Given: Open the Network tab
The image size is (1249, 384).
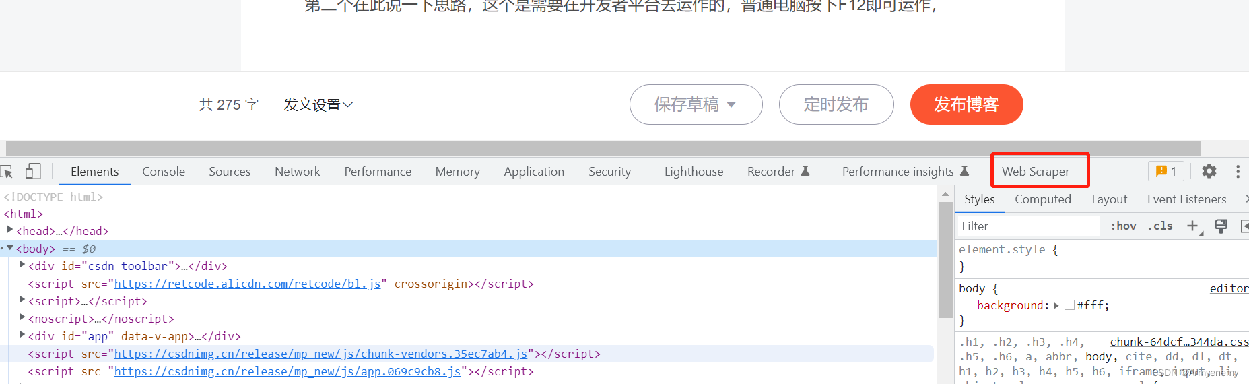Looking at the screenshot, I should [298, 172].
